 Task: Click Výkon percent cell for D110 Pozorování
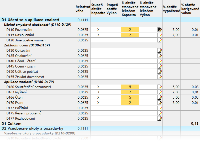coord(148,30)
